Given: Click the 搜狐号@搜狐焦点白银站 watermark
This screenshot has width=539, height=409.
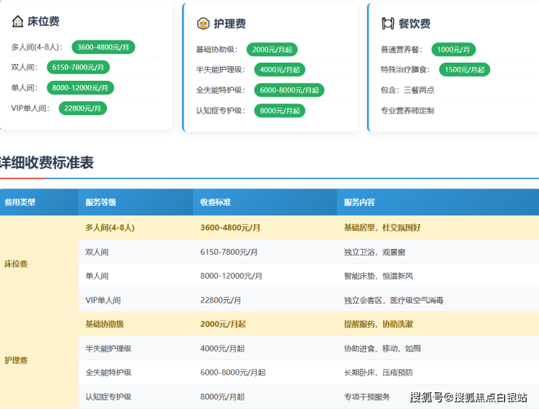Looking at the screenshot, I should (468, 397).
